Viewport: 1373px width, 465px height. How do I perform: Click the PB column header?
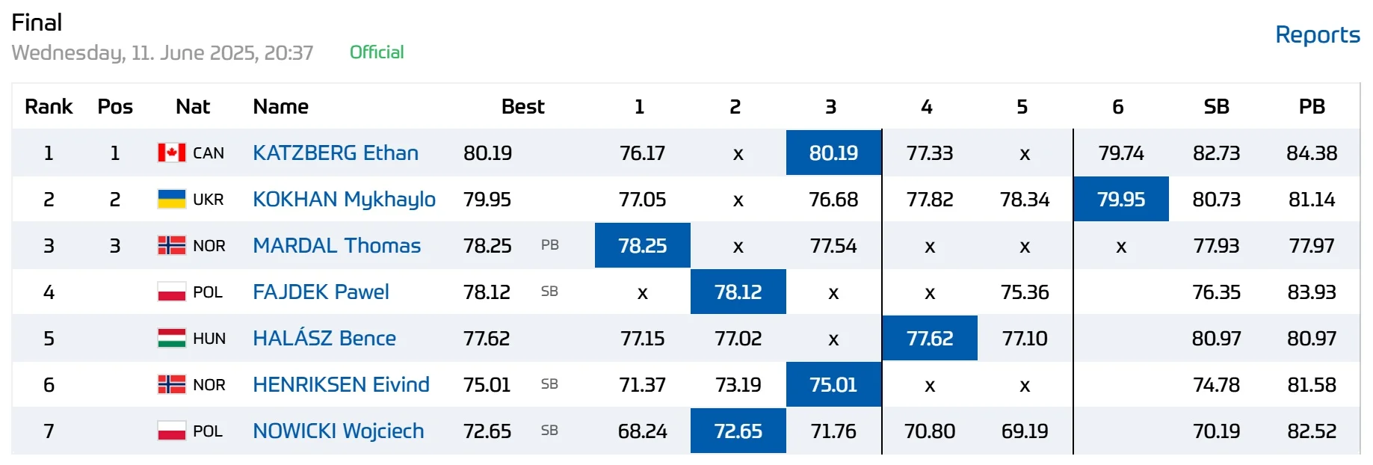click(1312, 107)
